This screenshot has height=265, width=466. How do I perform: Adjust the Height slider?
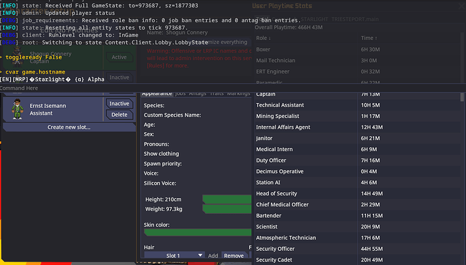(227, 200)
